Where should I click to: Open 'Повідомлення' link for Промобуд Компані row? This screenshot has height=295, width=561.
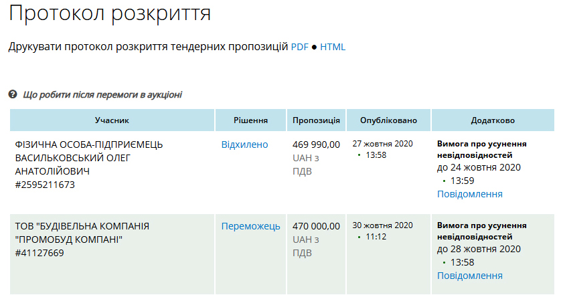click(469, 276)
